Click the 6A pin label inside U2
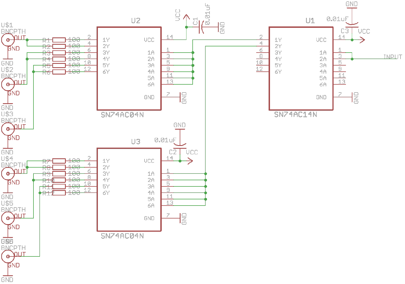The width and height of the screenshot is (405, 284). tap(151, 84)
